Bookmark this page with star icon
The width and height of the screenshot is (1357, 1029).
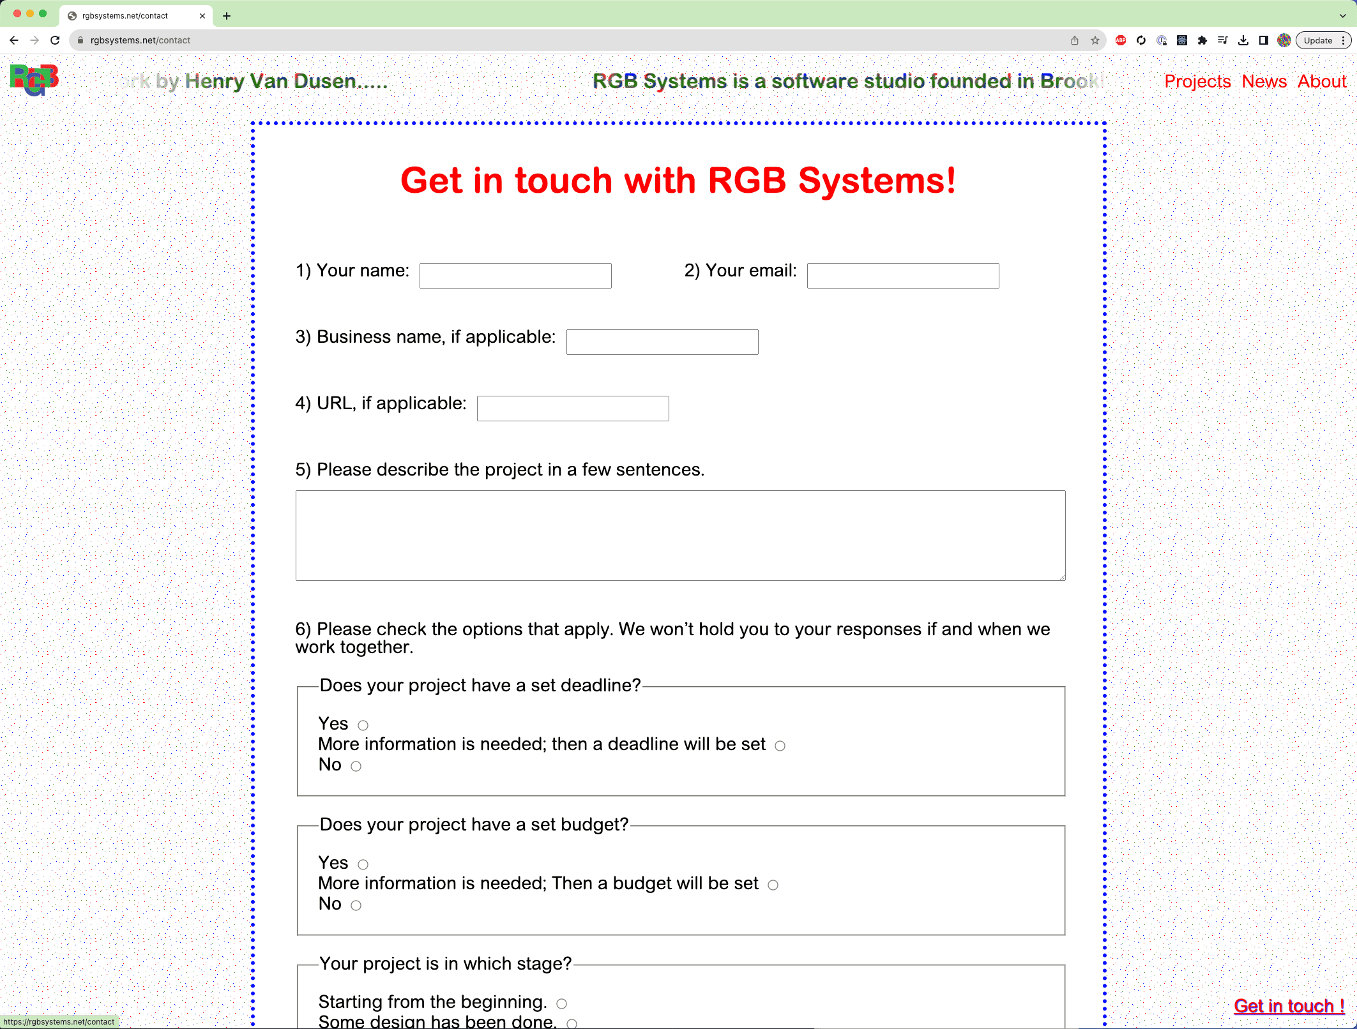(x=1095, y=40)
